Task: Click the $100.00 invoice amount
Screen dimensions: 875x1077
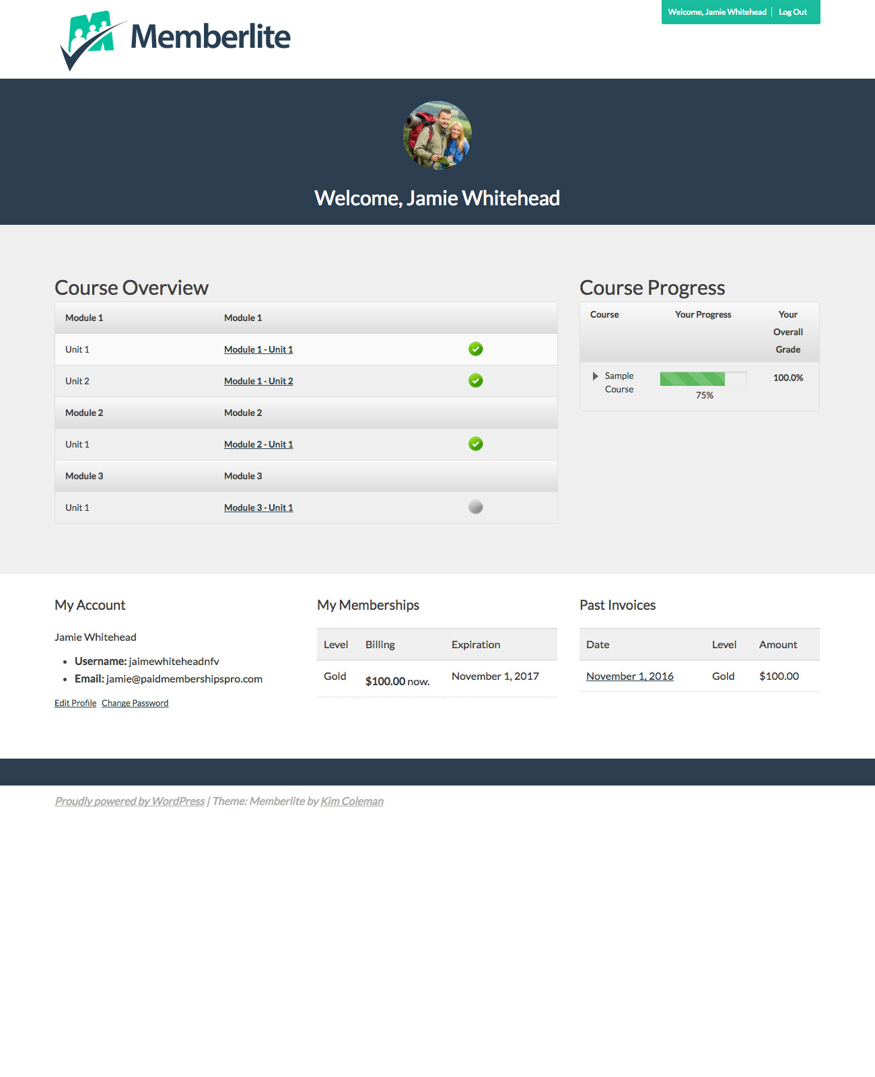Action: pyautogui.click(x=779, y=676)
